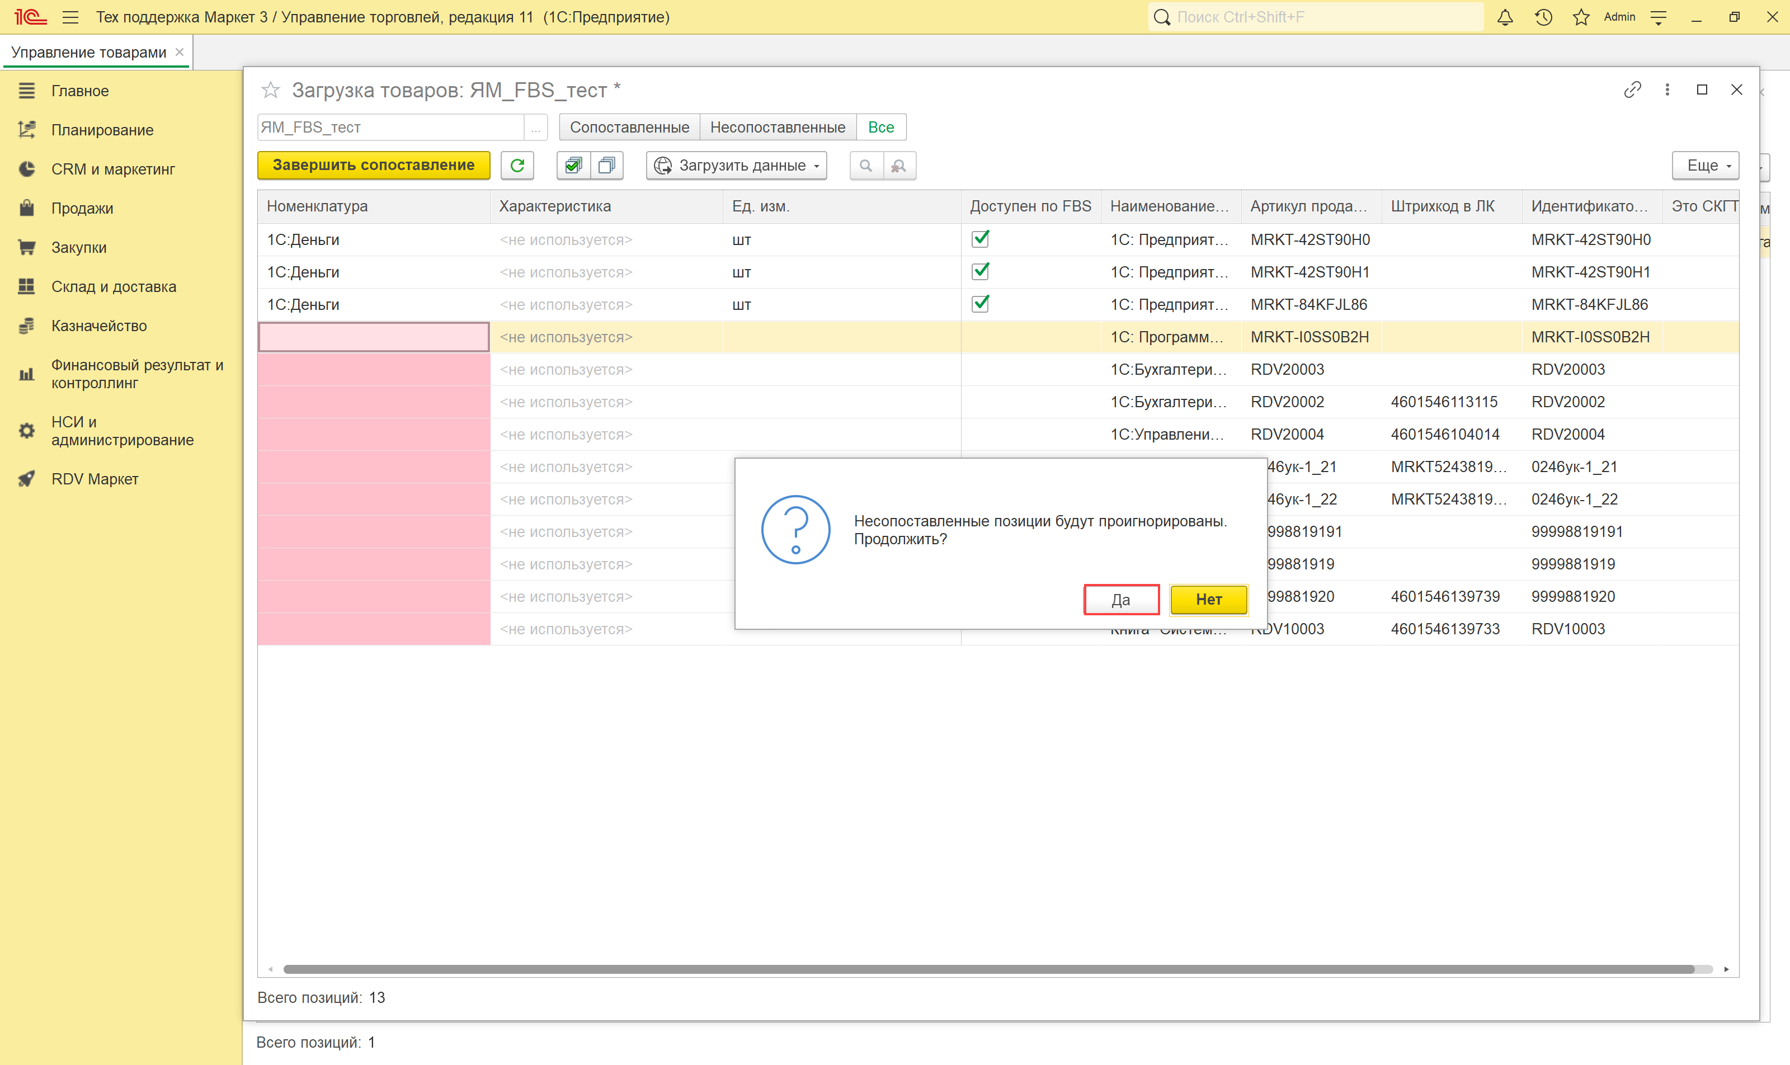Open the RDV Маркет section

94,479
